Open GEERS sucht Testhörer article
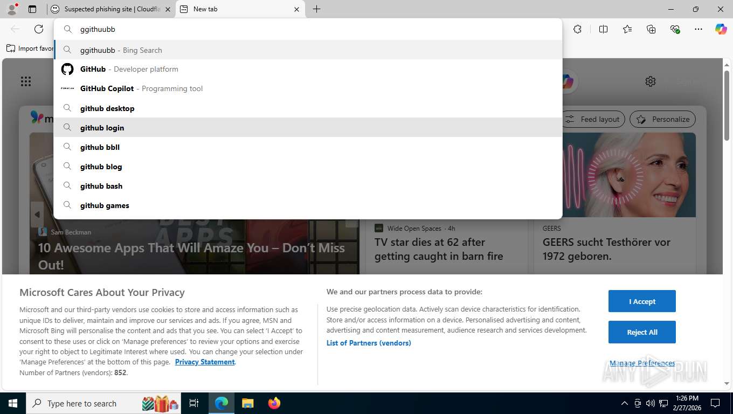The width and height of the screenshot is (733, 414). [606, 249]
